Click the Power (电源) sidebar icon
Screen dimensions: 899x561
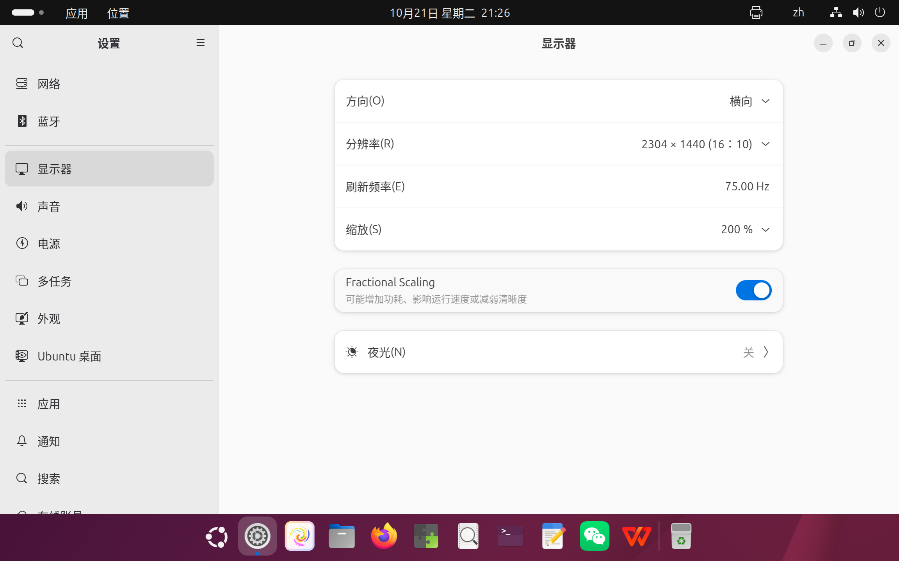pyautogui.click(x=22, y=243)
